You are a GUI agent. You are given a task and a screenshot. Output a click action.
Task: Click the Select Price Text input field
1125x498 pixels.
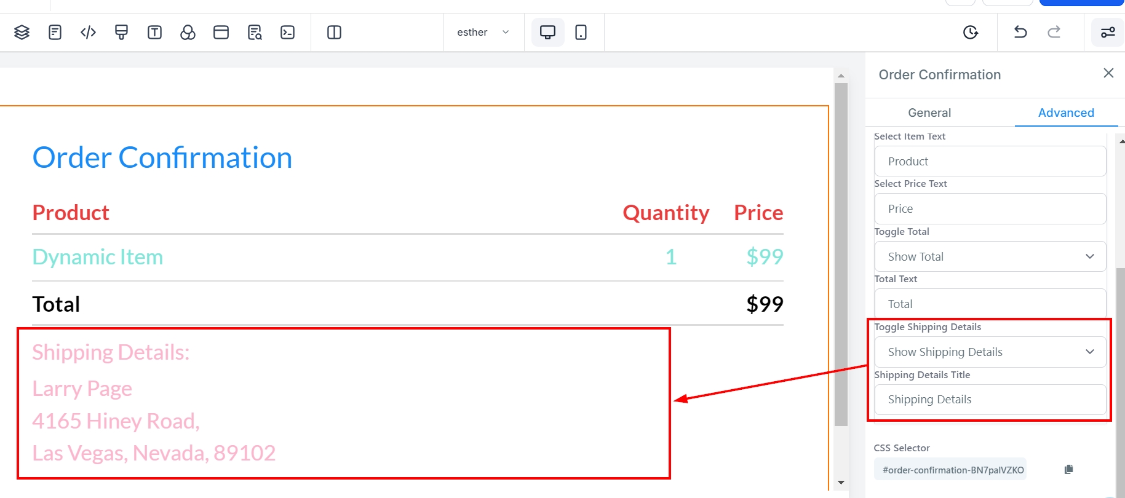[x=990, y=209]
